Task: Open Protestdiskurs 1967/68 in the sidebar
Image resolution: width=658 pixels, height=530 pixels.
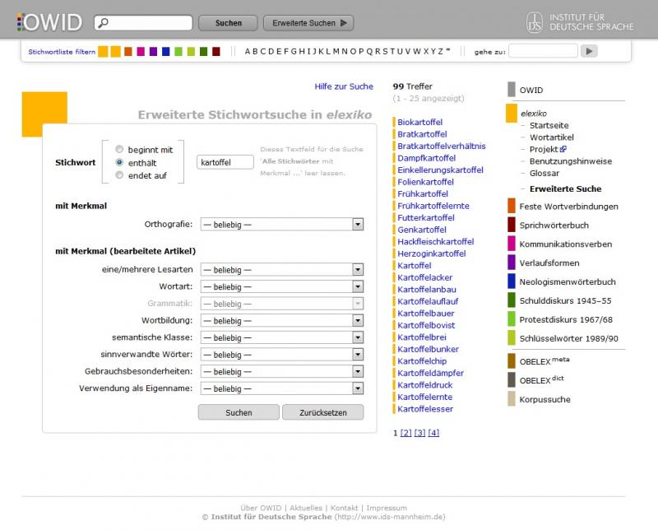Action: pyautogui.click(x=566, y=320)
